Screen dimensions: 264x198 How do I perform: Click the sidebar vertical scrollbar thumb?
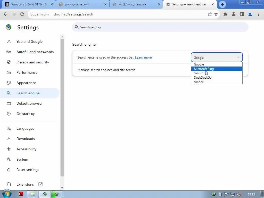[62, 108]
